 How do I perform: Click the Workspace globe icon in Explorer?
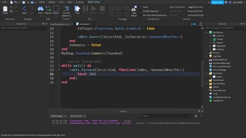[211, 32]
